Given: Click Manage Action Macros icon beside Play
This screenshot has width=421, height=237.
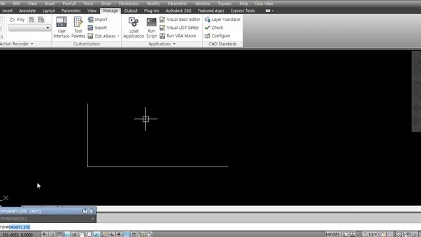Looking at the screenshot, I should [x=41, y=20].
